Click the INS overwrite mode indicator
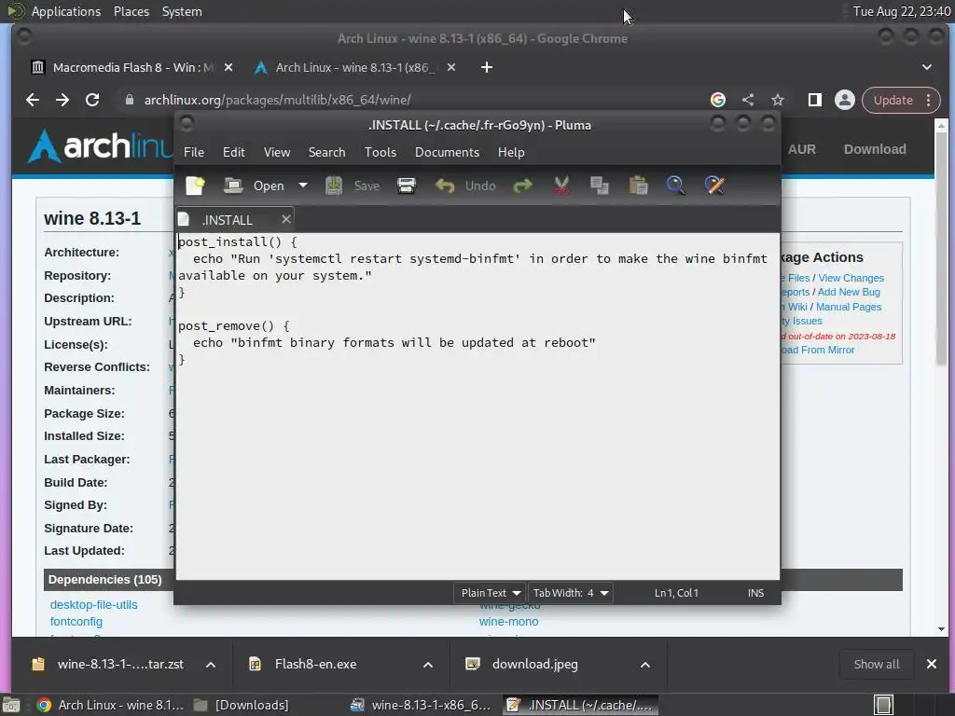 coord(755,593)
